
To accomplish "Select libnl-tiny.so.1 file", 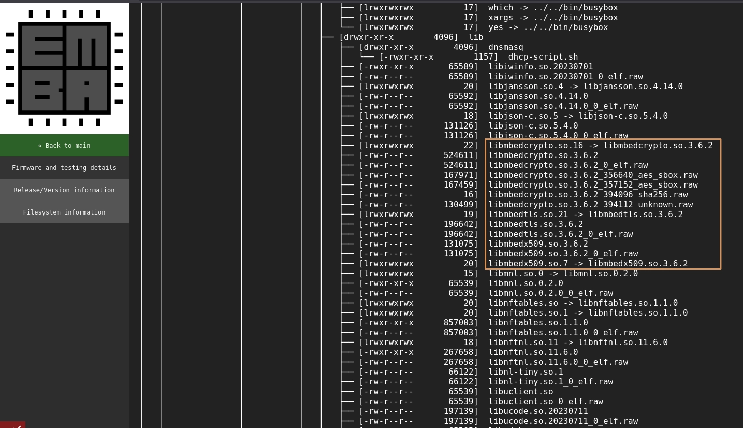I will [x=526, y=372].
